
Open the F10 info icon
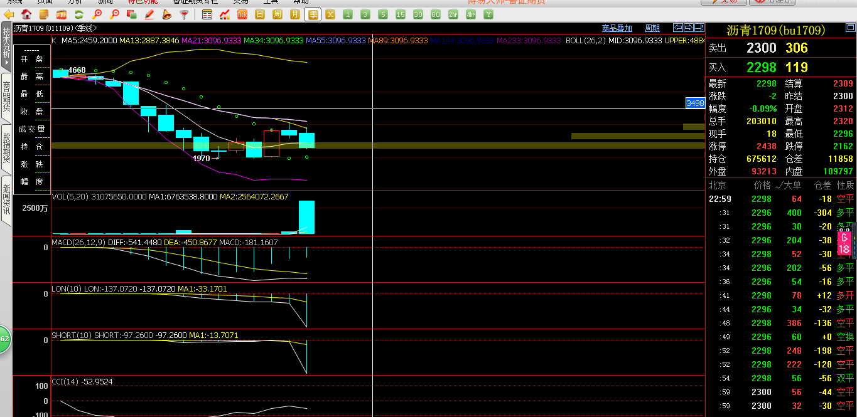pyautogui.click(x=62, y=14)
